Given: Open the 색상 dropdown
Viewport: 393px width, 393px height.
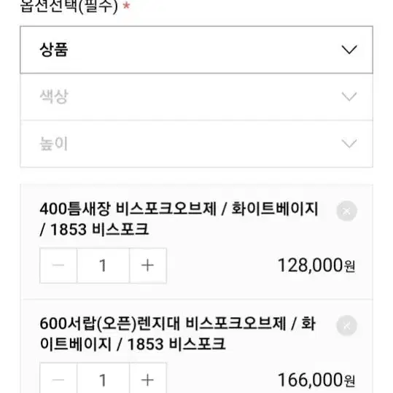Looking at the screenshot, I should 196,97.
